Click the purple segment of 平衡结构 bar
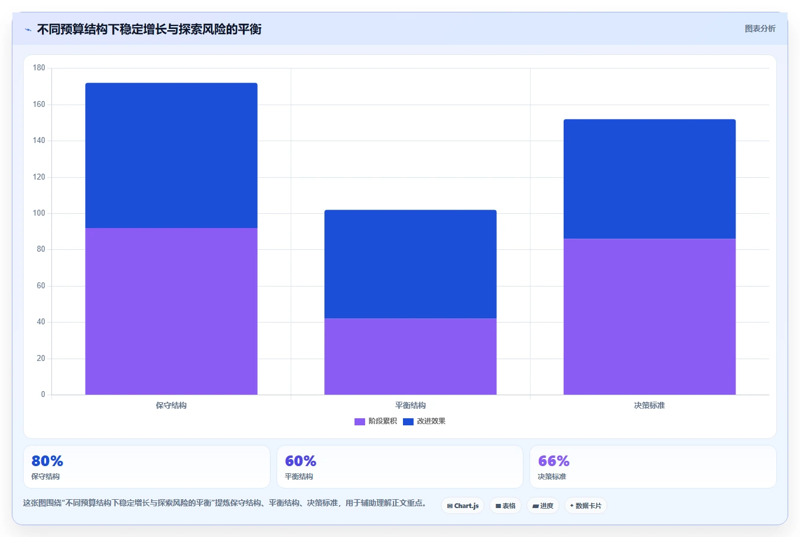 (411, 357)
